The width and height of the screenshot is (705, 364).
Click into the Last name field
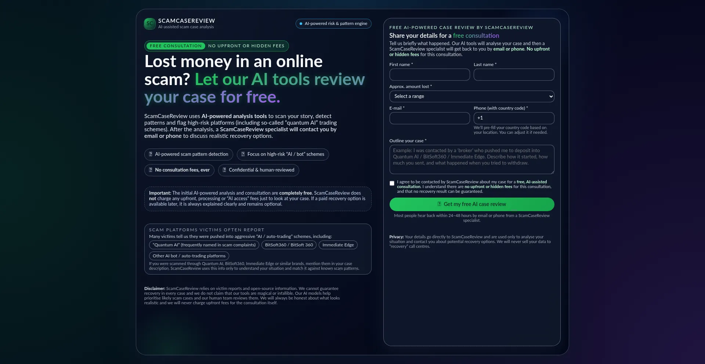pos(514,75)
